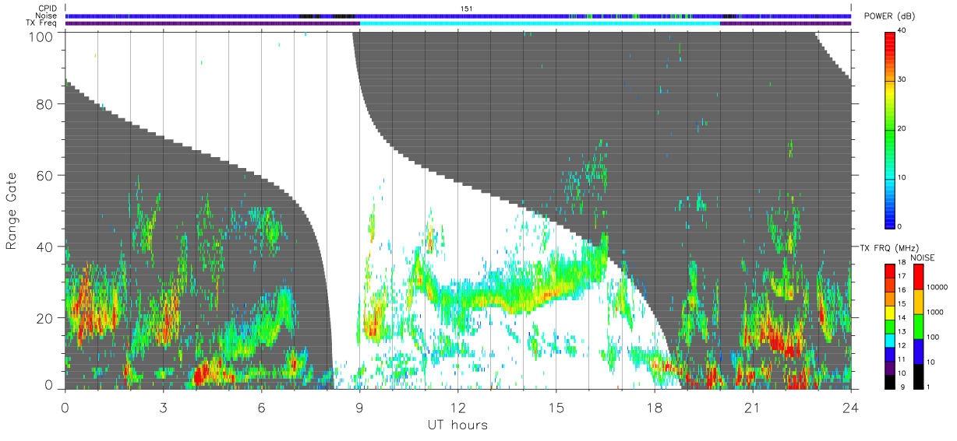
Task: Select the orange block of the NOISE legend
Action: (x=918, y=301)
